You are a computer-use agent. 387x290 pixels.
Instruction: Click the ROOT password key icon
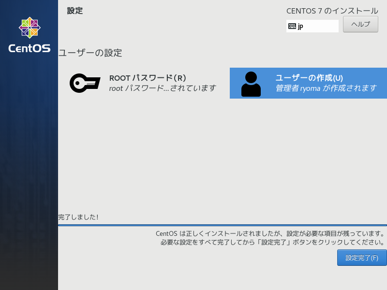click(x=85, y=83)
